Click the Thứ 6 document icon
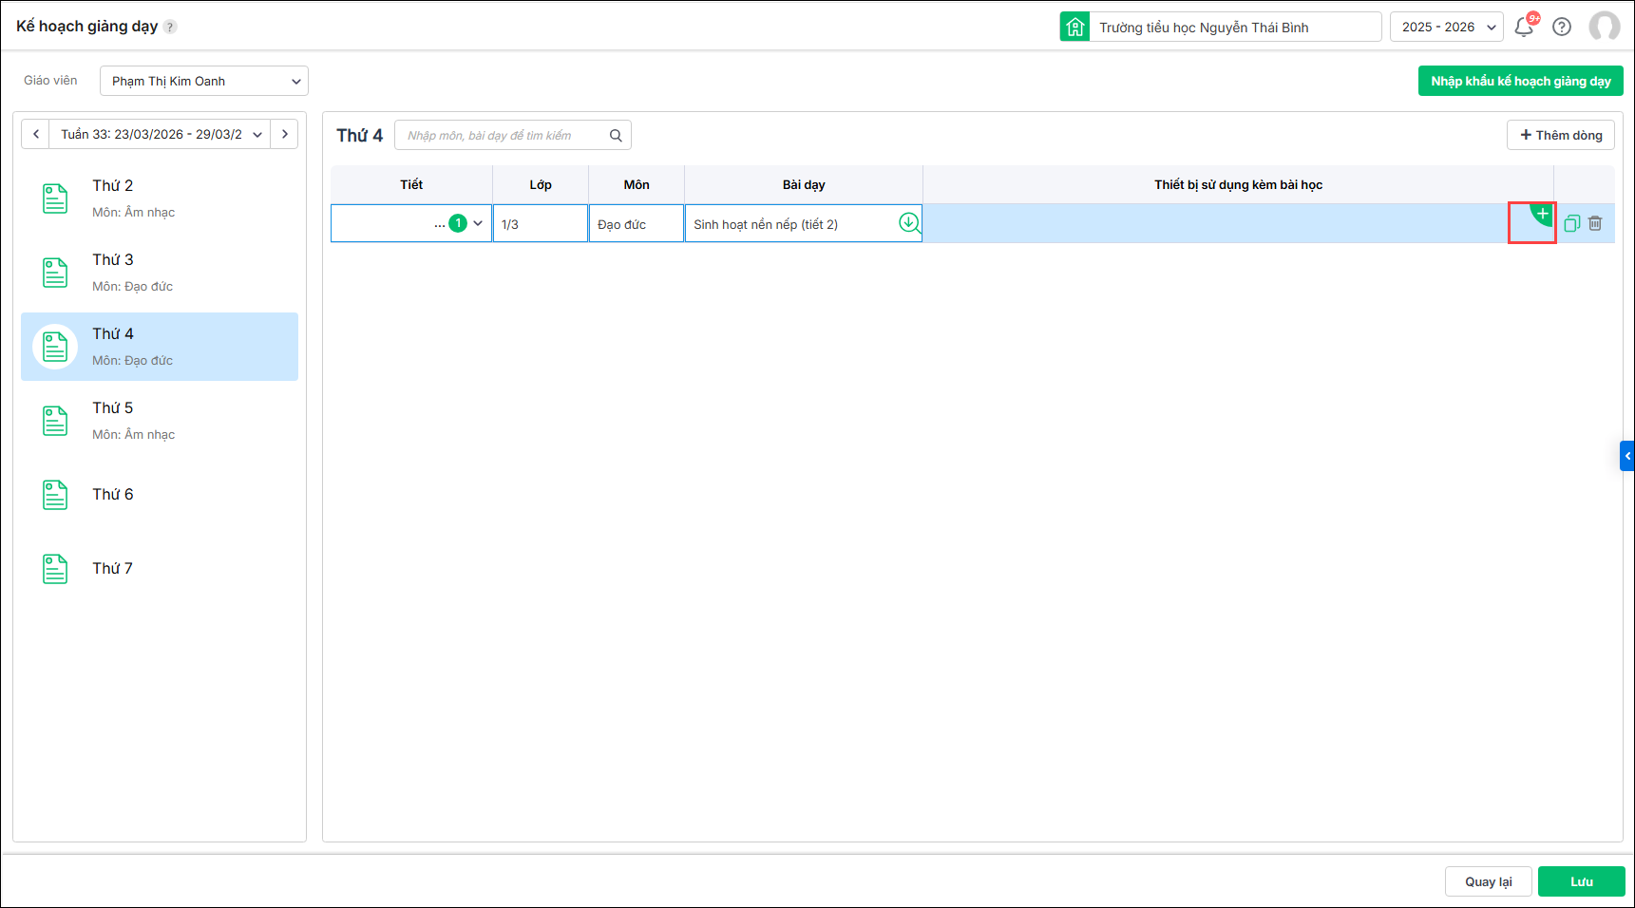 tap(55, 495)
